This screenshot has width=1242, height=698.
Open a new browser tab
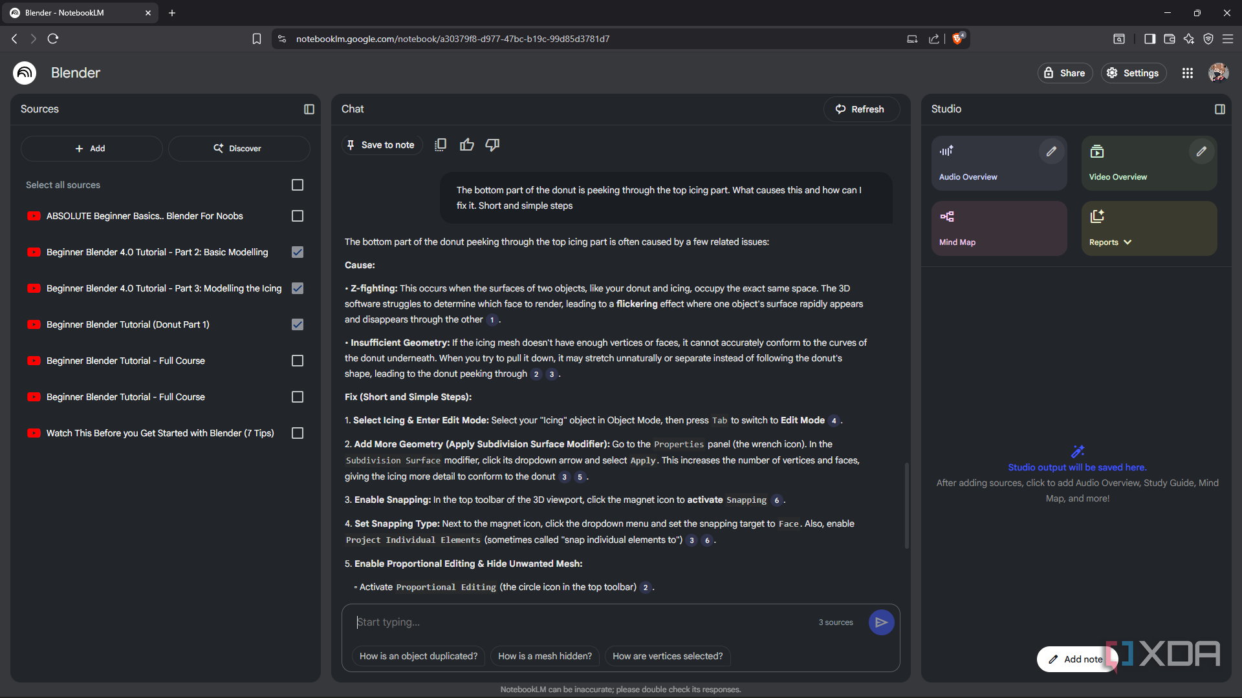[x=172, y=13]
